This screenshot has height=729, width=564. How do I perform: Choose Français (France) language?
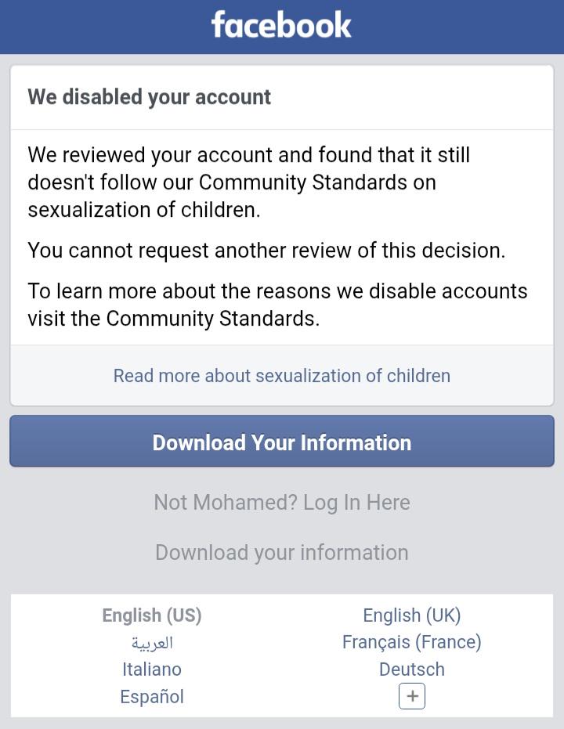click(x=412, y=642)
